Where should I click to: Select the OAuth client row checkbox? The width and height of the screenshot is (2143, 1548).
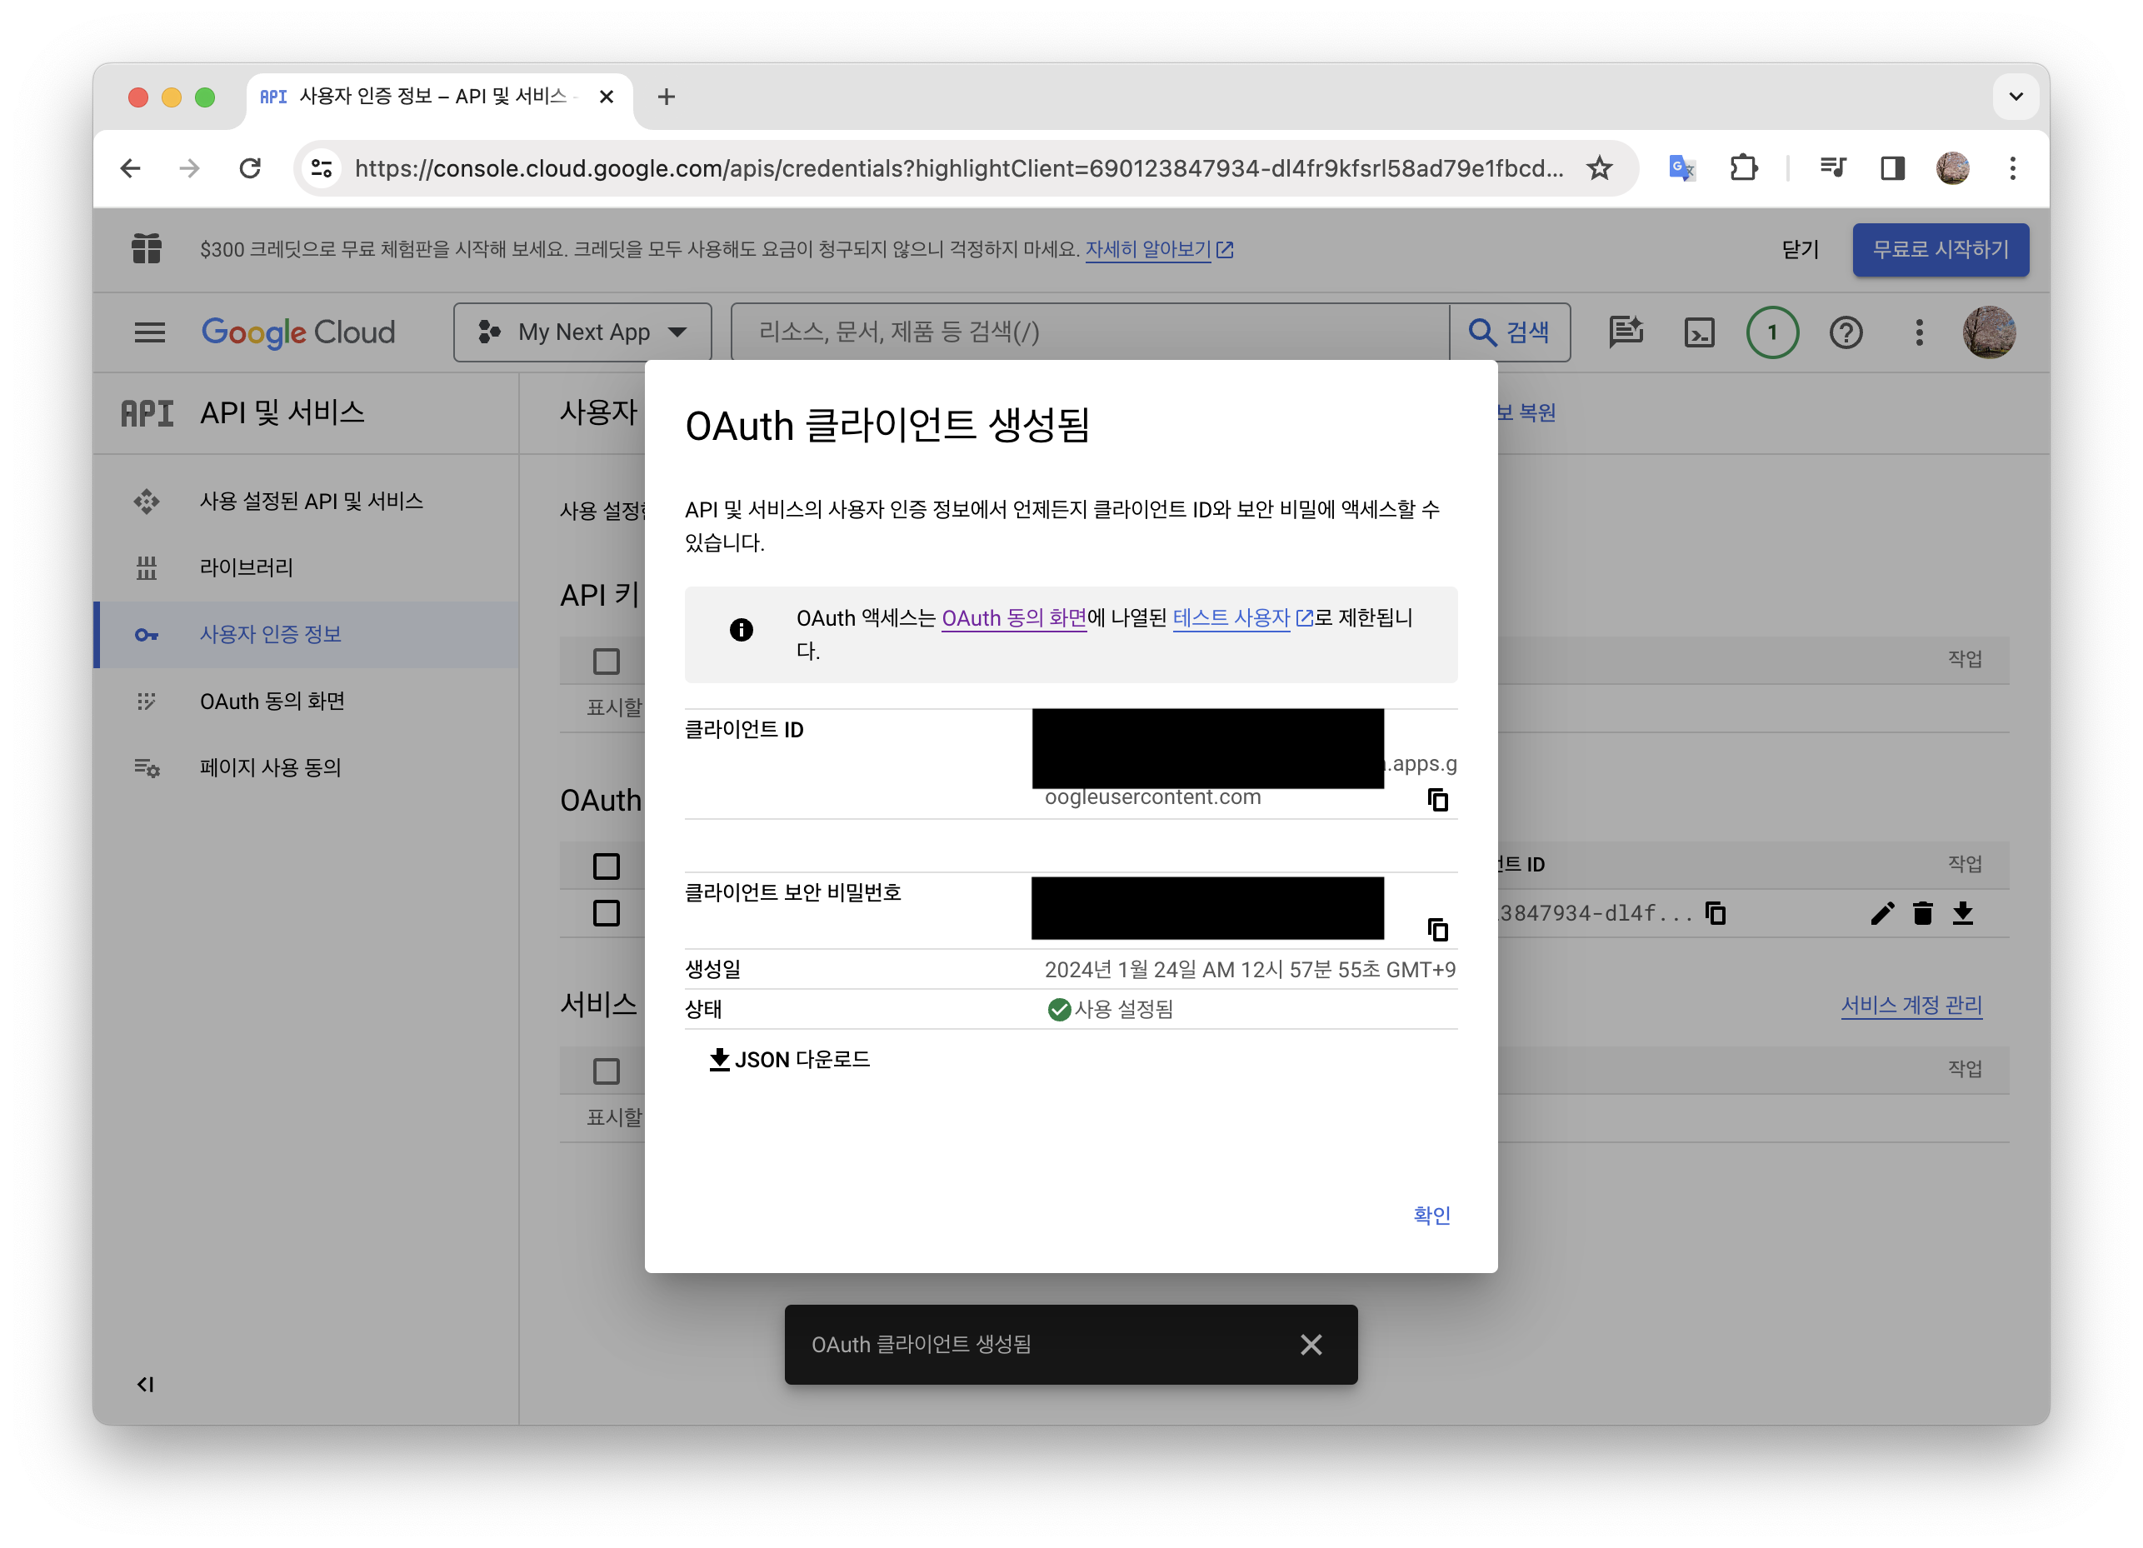tap(607, 913)
